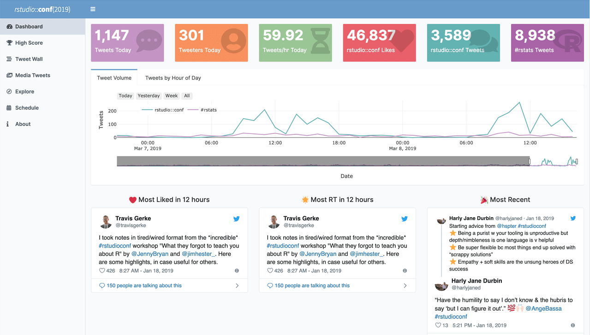
Task: Toggle the rstudio::conf series in the chart legend
Action: coord(163,110)
